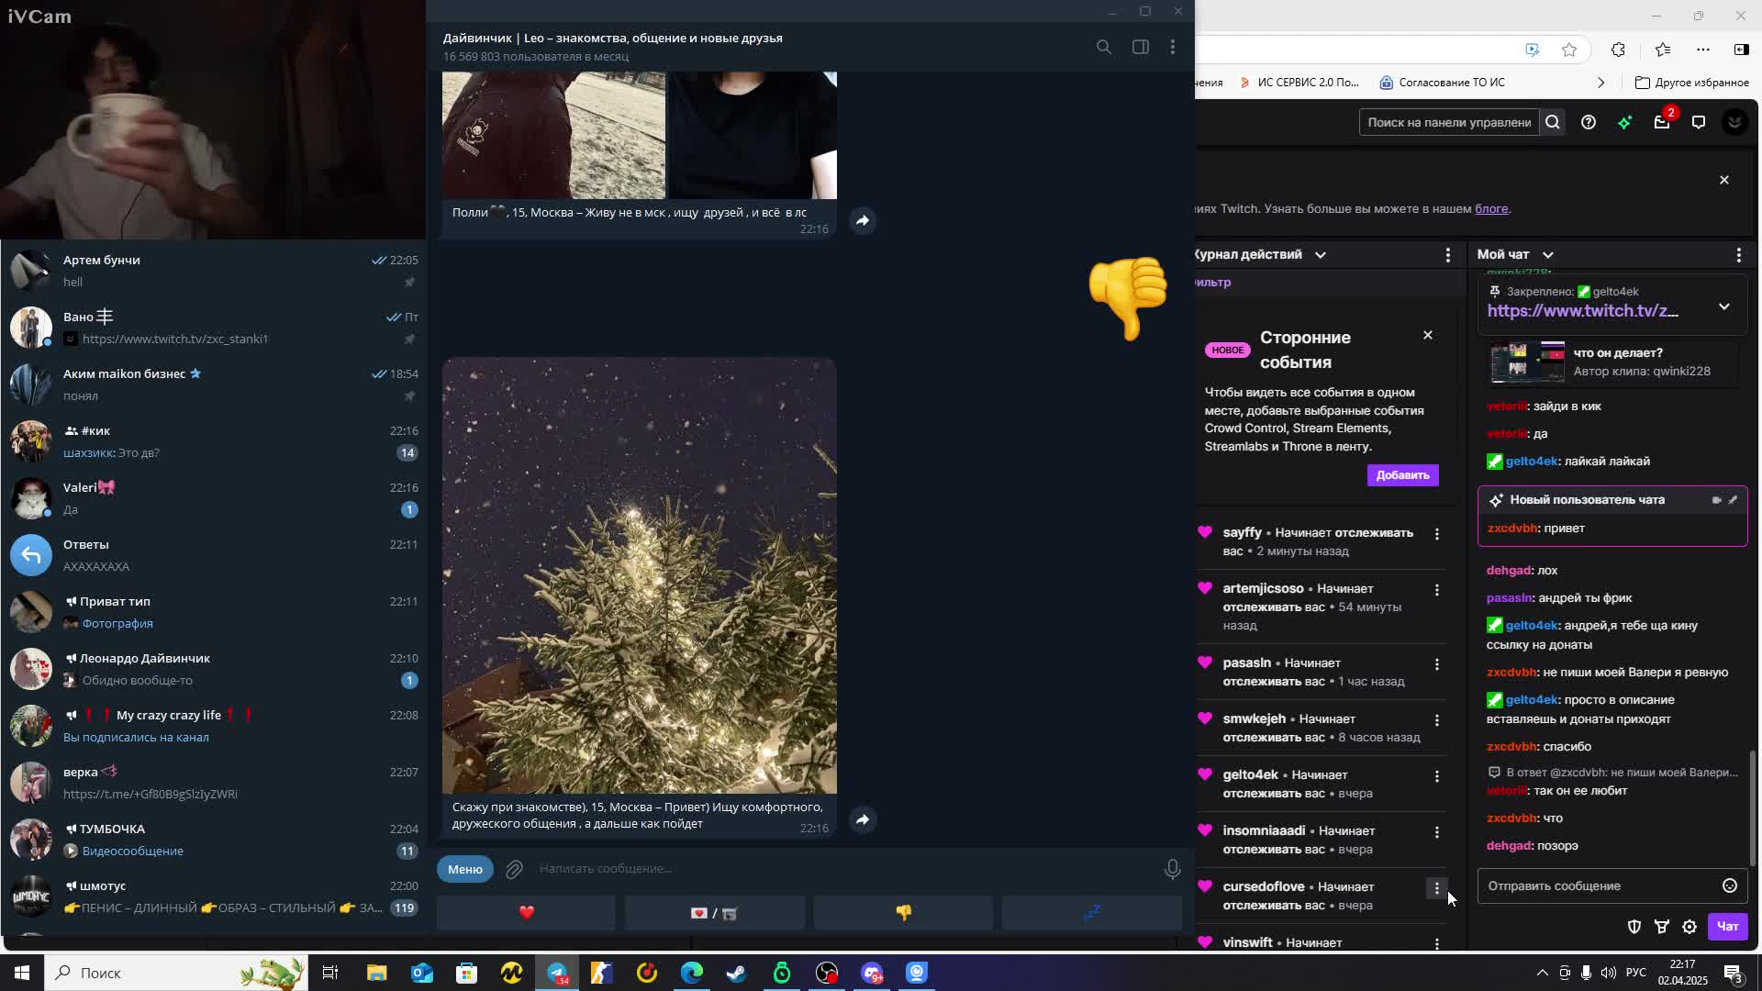Open the #кик group chat
The height and width of the screenshot is (991, 1762).
pyautogui.click(x=213, y=441)
